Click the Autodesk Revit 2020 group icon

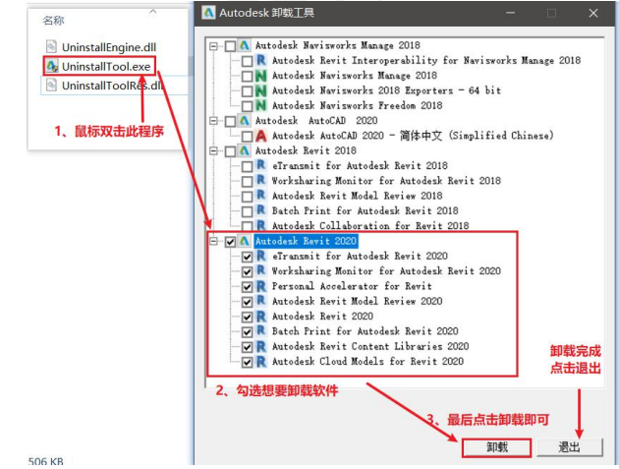tap(245, 242)
